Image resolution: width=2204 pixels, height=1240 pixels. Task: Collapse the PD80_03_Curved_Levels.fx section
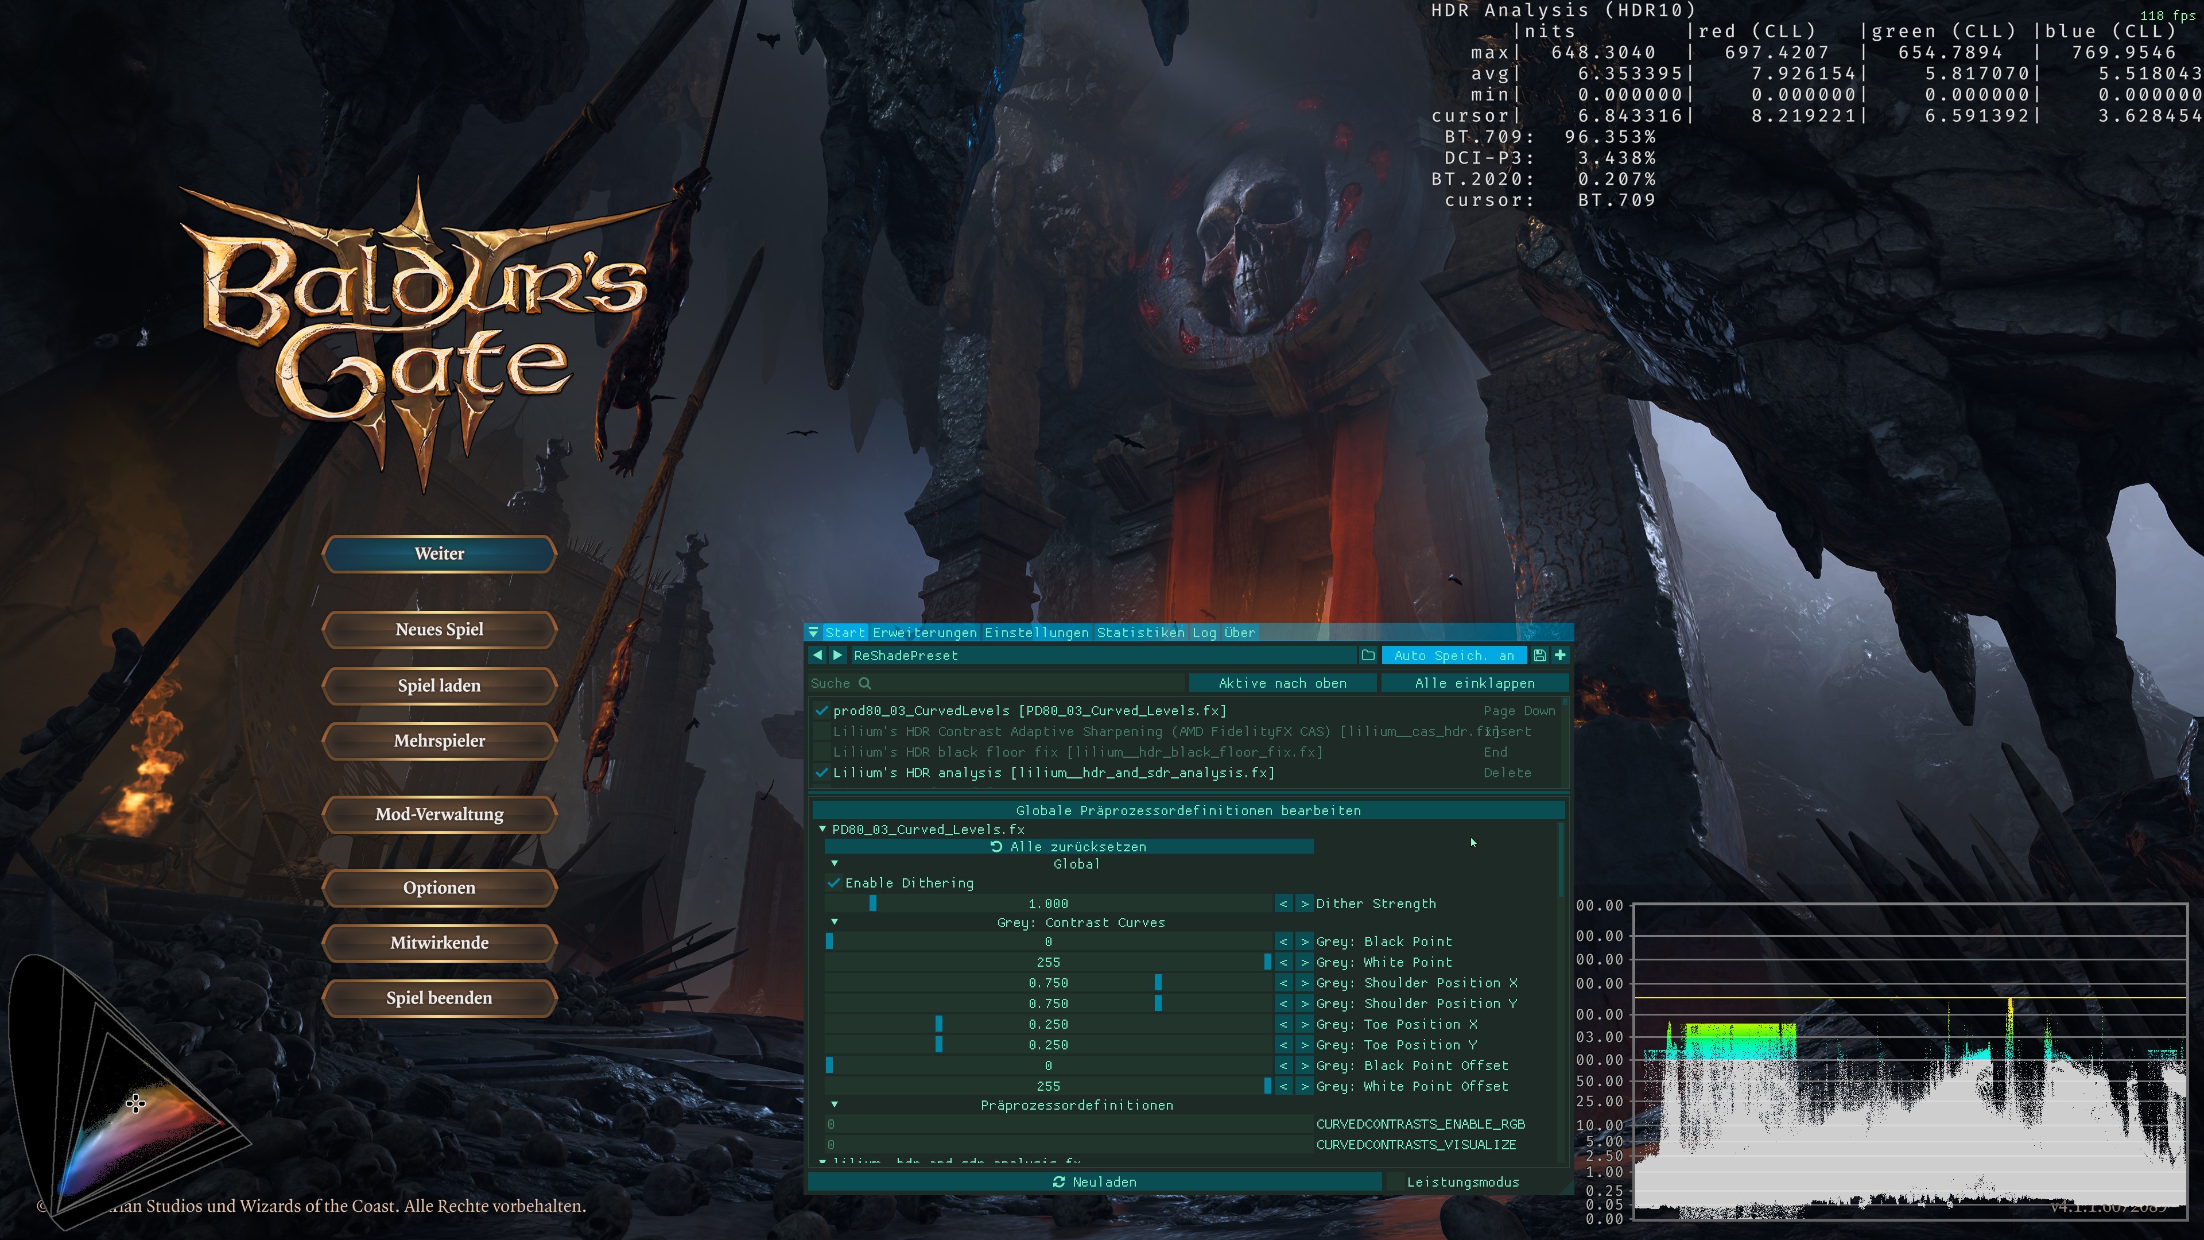tap(822, 829)
